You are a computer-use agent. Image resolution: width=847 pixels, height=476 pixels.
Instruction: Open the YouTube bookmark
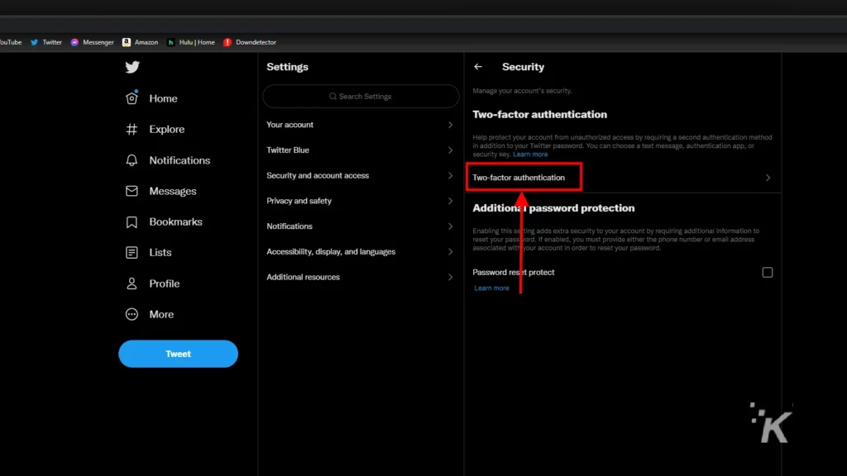click(x=11, y=42)
